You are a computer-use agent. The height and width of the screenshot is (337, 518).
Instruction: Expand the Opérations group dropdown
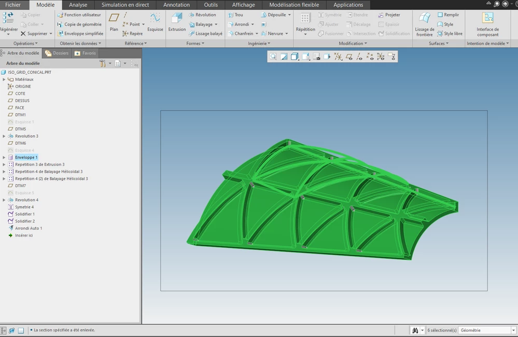(25, 43)
